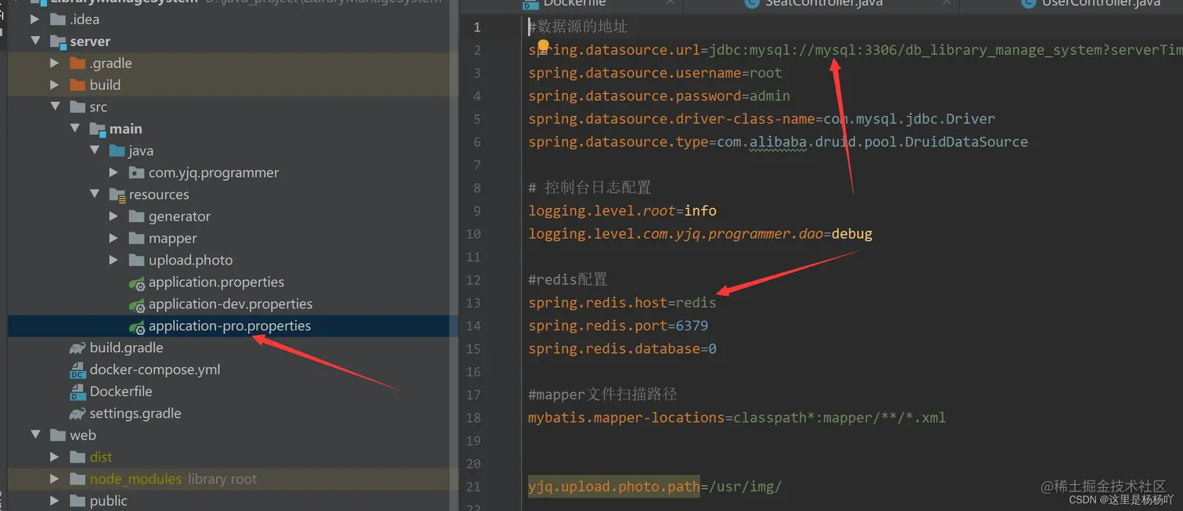1183x511 pixels.
Task: Expand the build folder arrow
Action: coord(55,85)
